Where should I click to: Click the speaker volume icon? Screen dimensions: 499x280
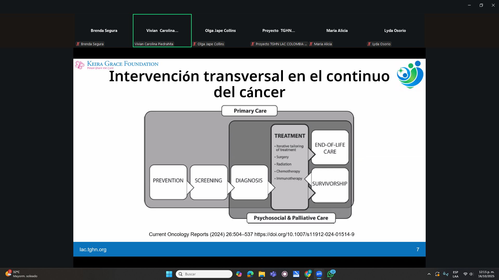coord(471,274)
